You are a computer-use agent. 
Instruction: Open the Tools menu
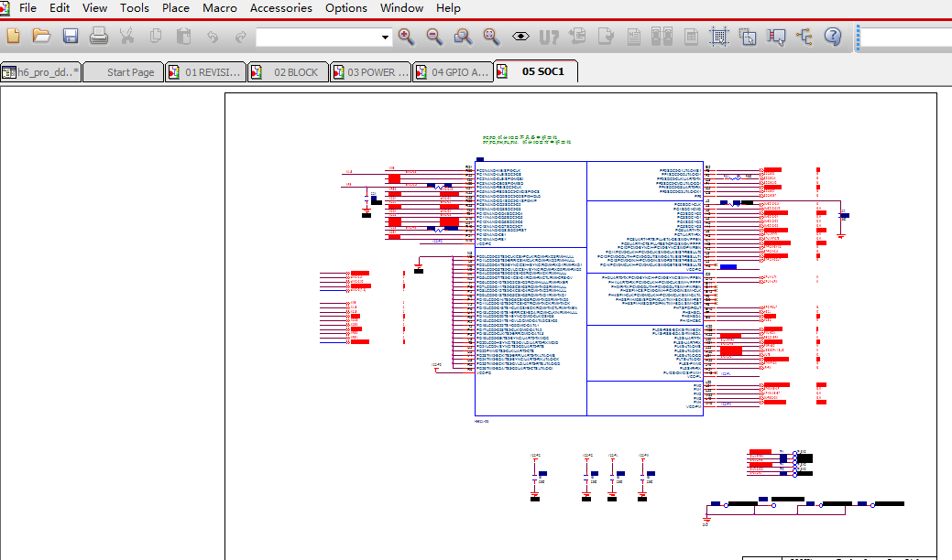[134, 8]
